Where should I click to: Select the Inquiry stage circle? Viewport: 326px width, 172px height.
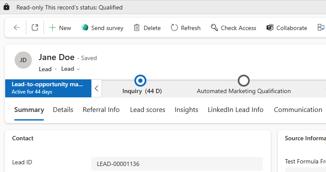pyautogui.click(x=140, y=80)
